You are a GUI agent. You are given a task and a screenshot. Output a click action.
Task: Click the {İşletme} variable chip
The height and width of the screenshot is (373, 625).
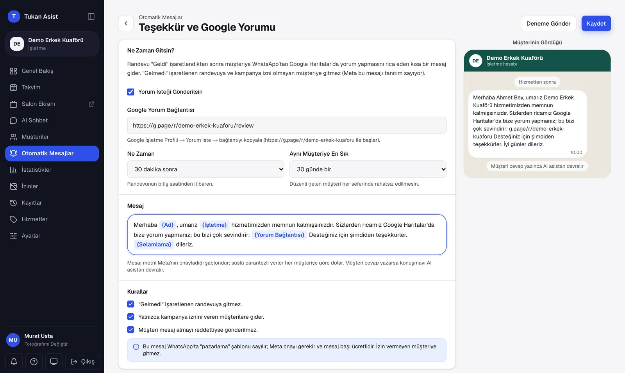point(214,225)
